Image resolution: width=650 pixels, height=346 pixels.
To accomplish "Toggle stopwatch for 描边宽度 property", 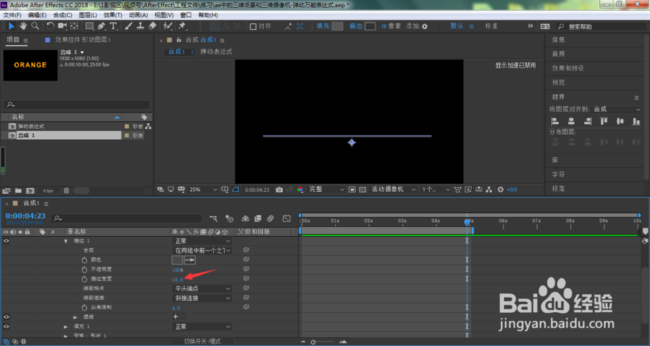I will click(84, 279).
